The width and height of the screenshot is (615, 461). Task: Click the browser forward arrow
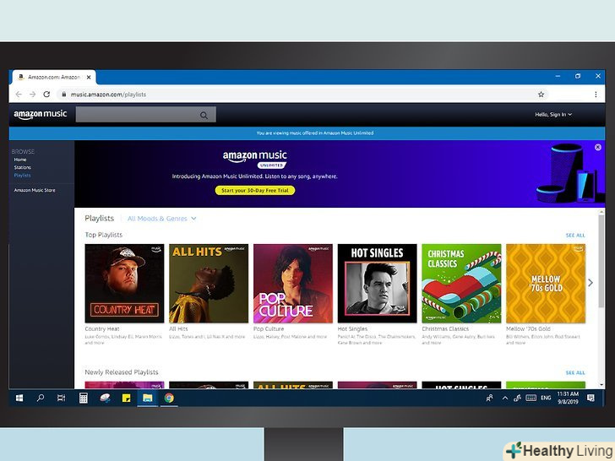(33, 94)
